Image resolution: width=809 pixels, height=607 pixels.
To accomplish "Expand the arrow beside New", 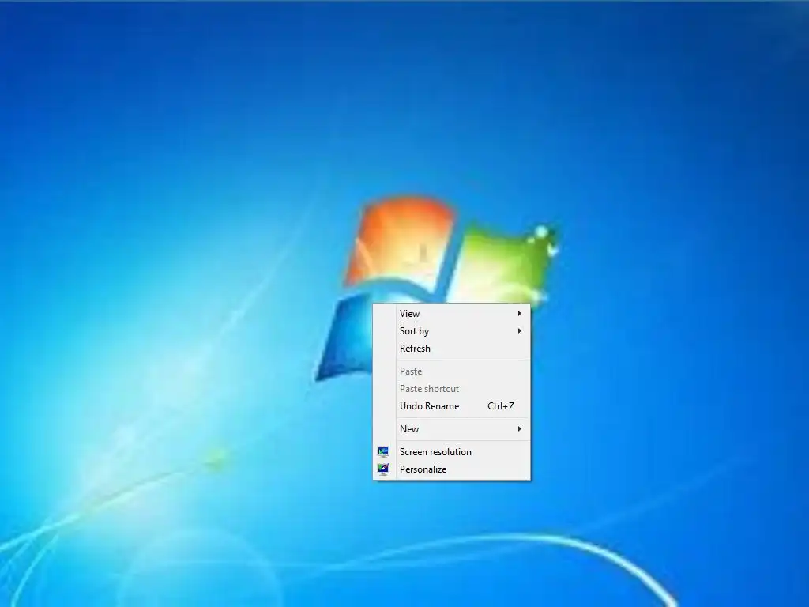I will click(520, 429).
